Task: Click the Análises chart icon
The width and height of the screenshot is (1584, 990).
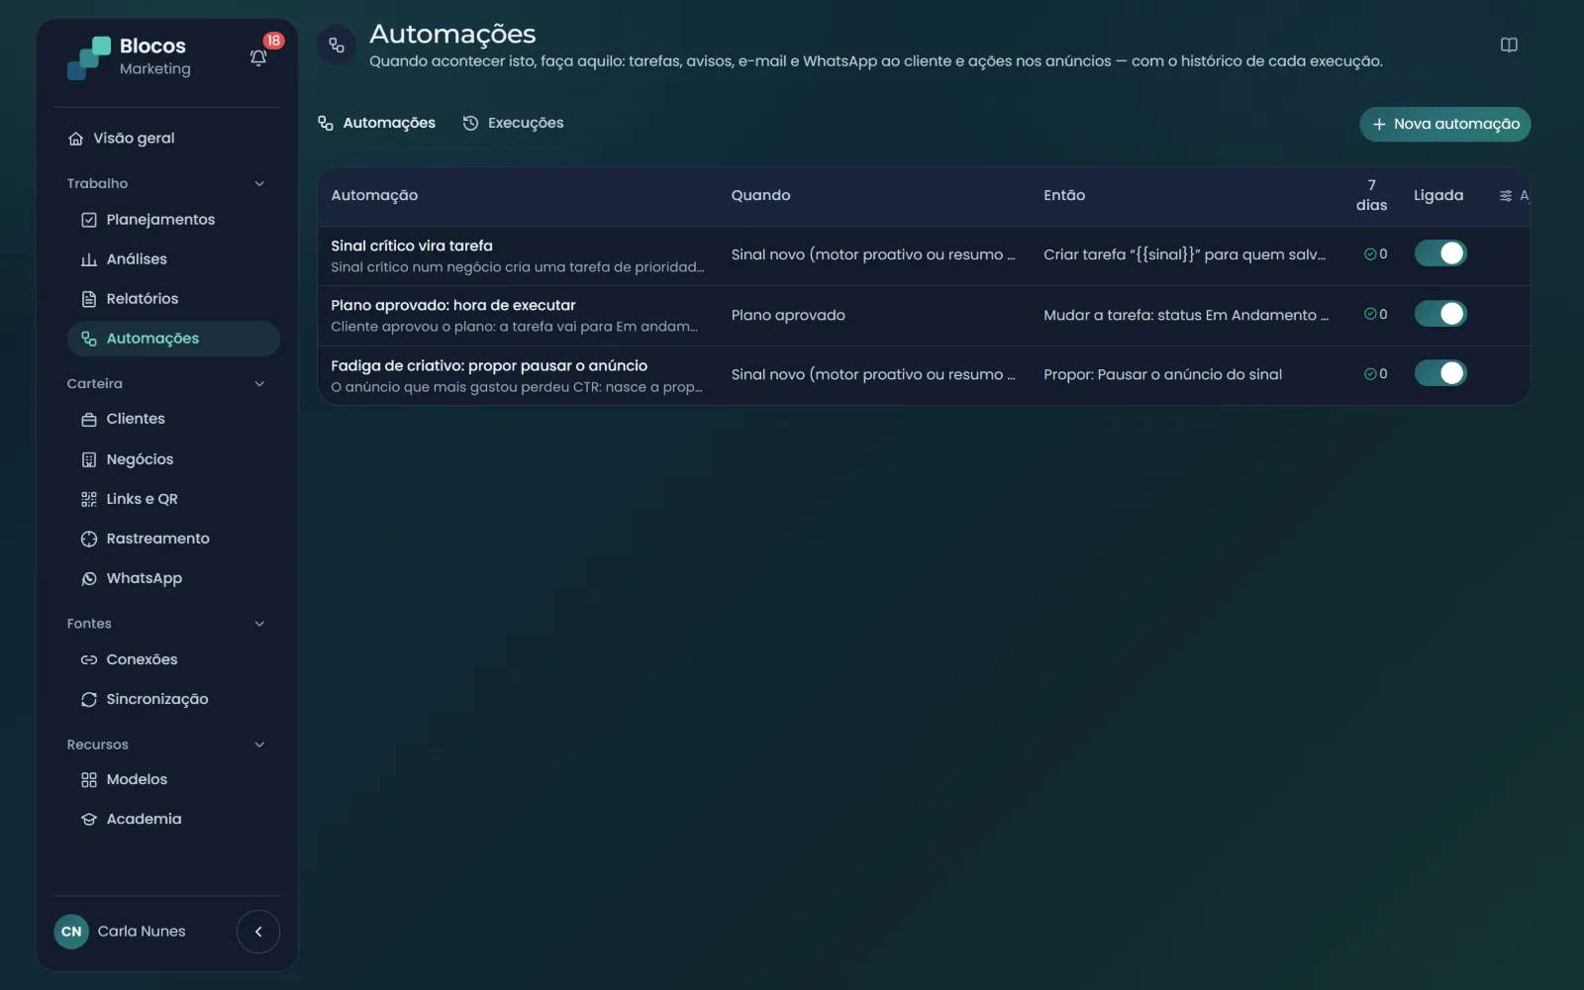Action: click(x=89, y=259)
